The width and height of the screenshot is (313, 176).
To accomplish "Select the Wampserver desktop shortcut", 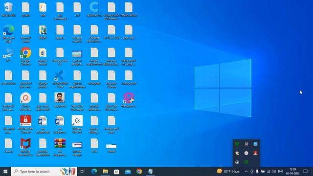I will (129, 100).
